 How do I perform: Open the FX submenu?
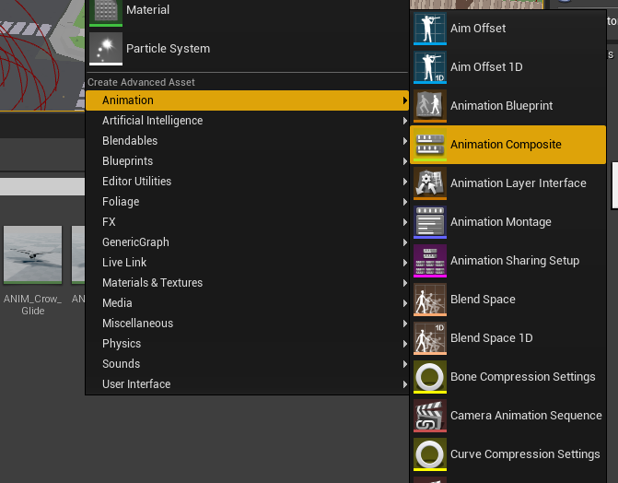(247, 222)
